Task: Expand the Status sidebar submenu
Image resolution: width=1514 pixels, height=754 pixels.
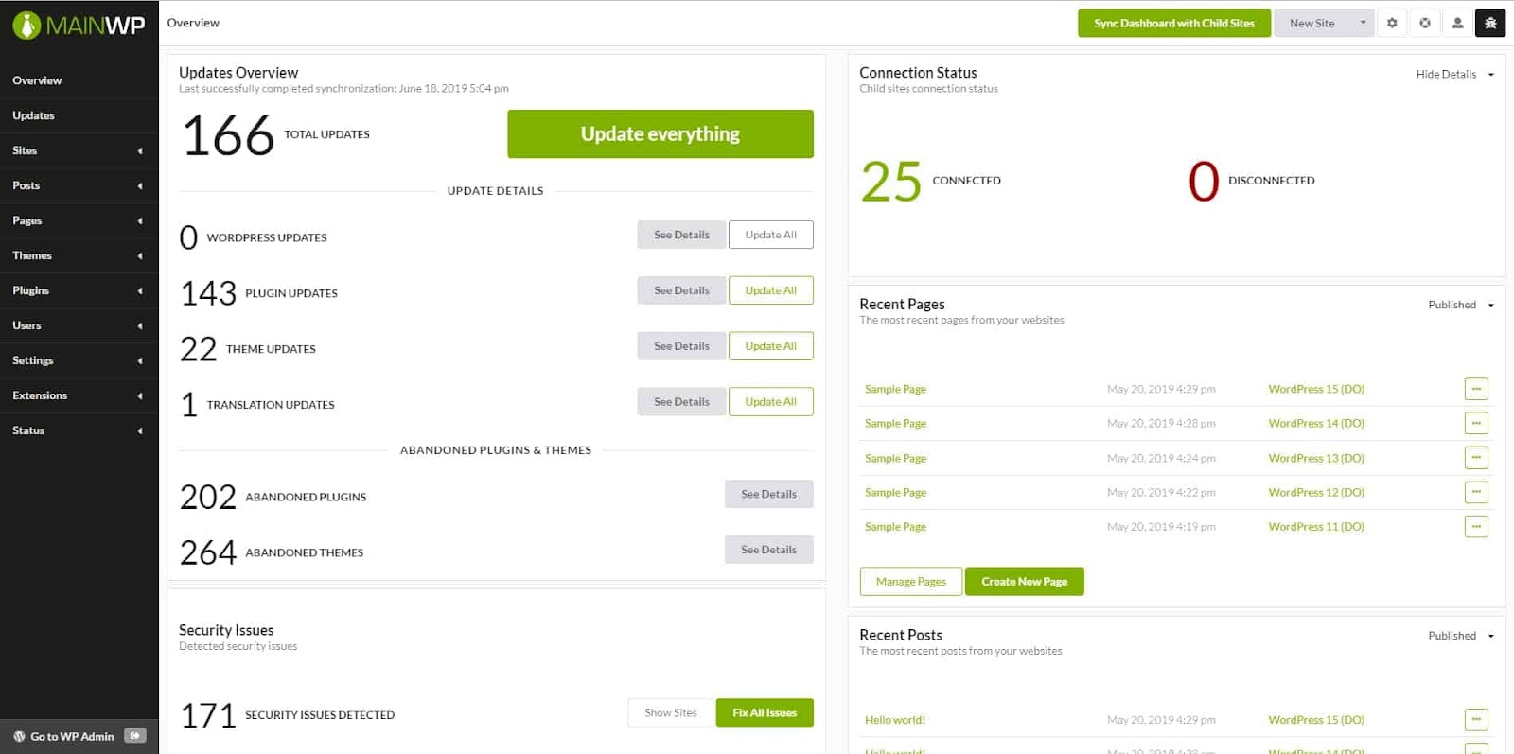Action: 140,430
